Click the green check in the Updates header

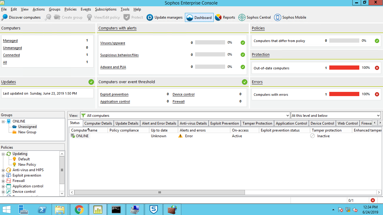click(x=91, y=82)
